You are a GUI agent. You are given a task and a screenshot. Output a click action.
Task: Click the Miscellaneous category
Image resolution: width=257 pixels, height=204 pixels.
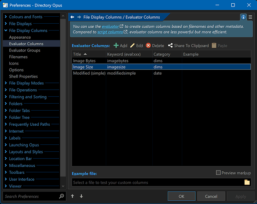point(22,166)
